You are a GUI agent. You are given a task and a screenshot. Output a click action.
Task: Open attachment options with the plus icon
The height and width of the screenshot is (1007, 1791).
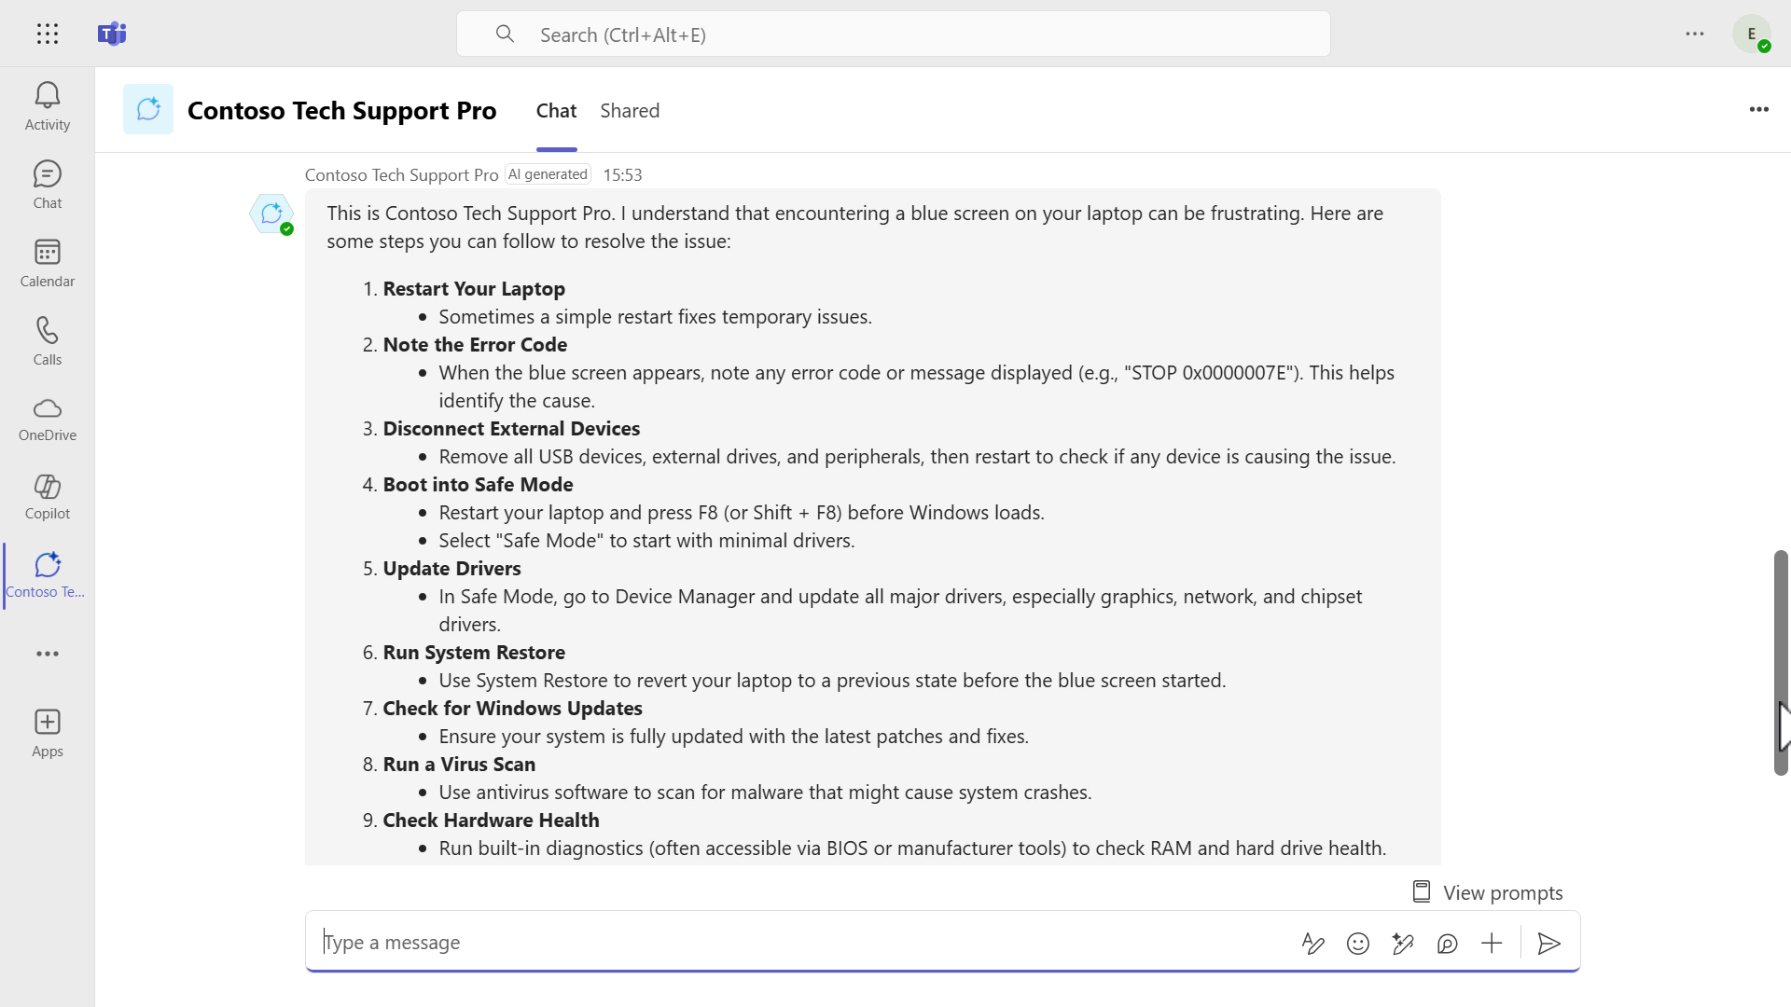click(1492, 943)
